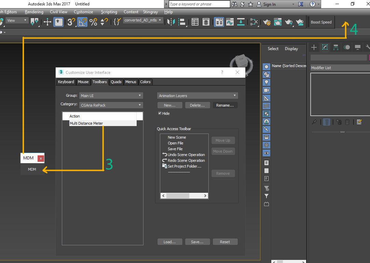The width and height of the screenshot is (370, 263).
Task: Expand the Group dropdown showing Main UI
Action: click(x=111, y=96)
